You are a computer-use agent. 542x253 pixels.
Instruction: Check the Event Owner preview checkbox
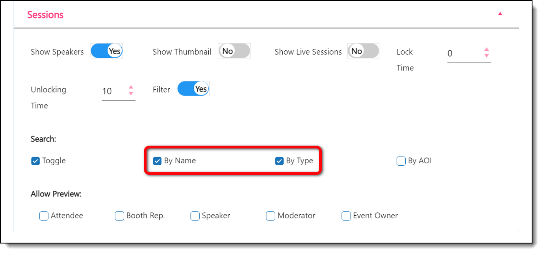tap(346, 216)
